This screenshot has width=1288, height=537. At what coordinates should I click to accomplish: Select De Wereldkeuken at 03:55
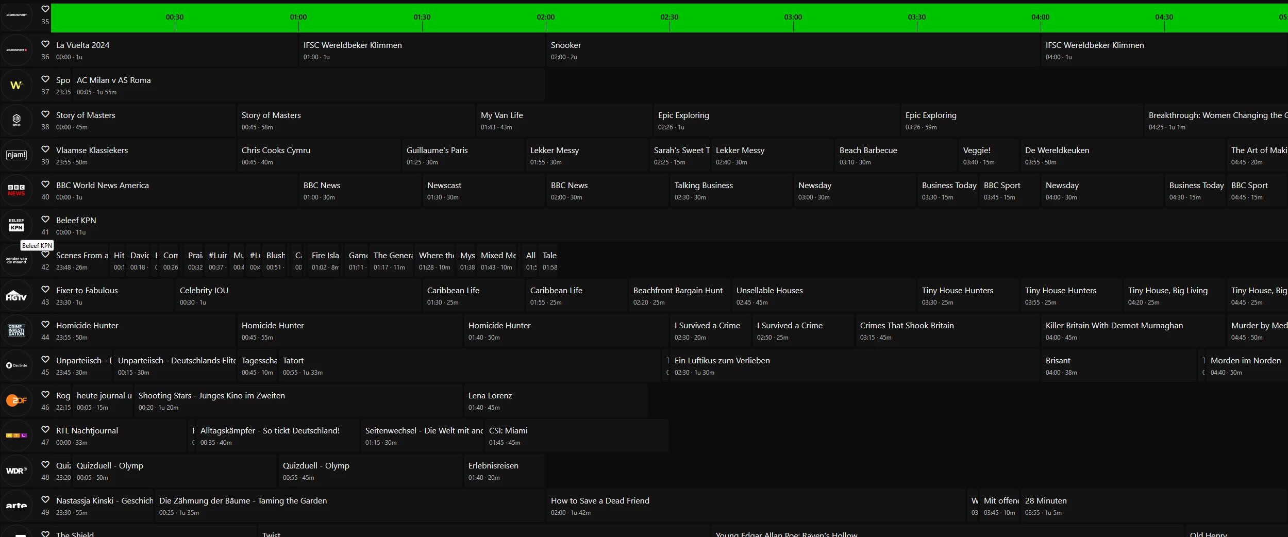click(1123, 156)
